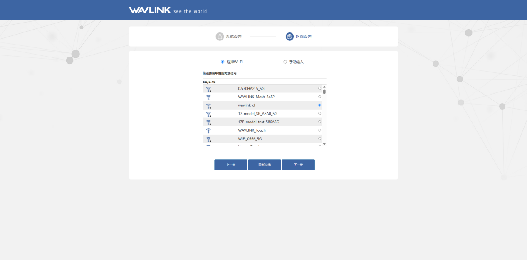Click network name WAVLINK_Touch
The width and height of the screenshot is (527, 260).
252,130
